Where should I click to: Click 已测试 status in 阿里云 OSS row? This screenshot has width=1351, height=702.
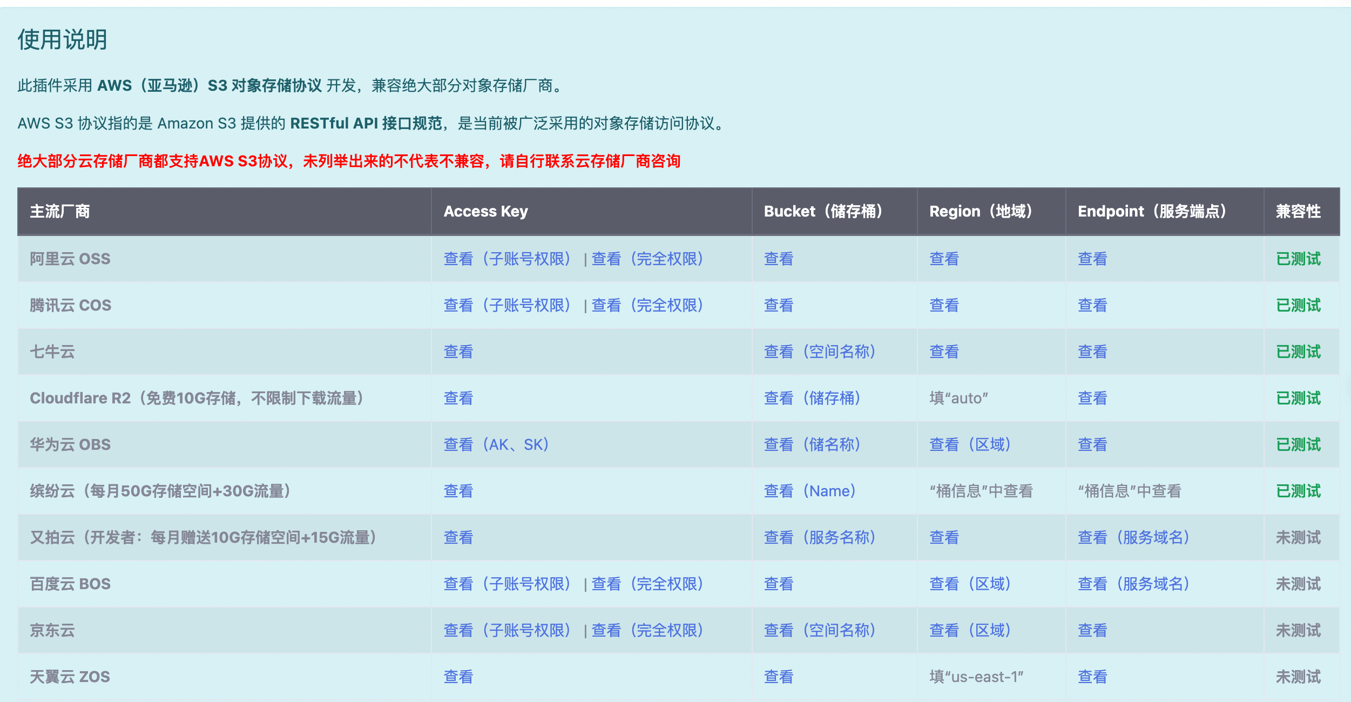[x=1299, y=259]
